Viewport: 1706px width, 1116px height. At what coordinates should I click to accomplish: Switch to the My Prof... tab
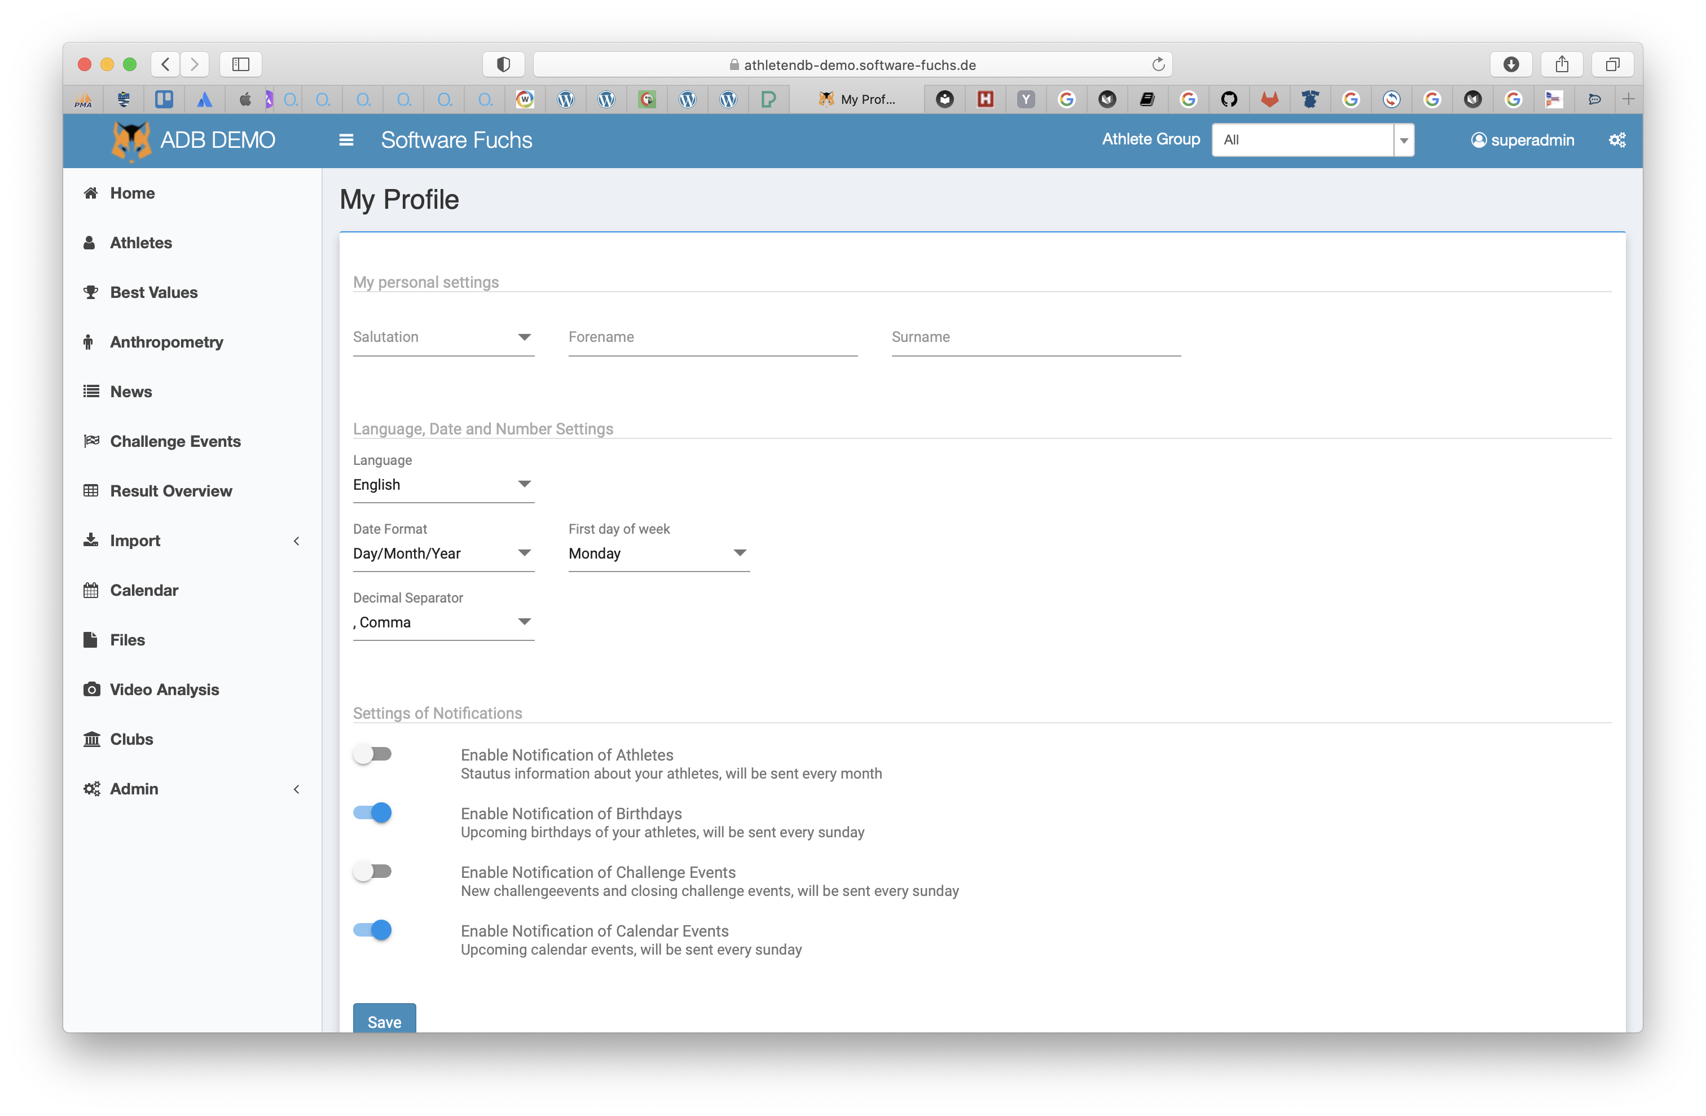(856, 100)
